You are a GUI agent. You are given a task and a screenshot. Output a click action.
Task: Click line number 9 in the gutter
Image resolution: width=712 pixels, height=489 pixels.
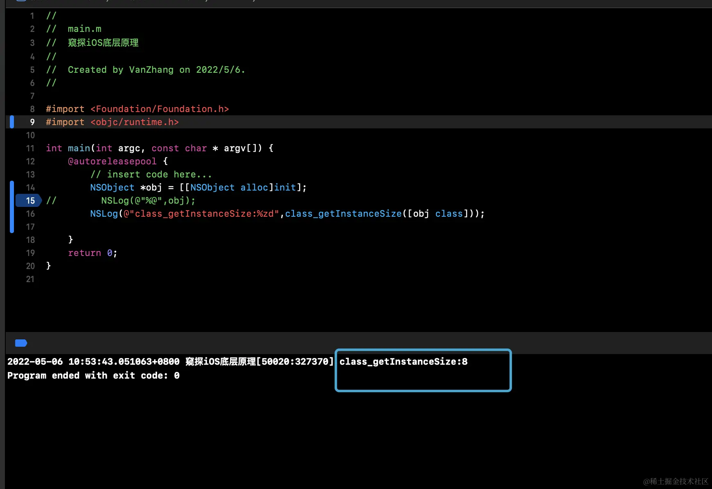point(32,122)
